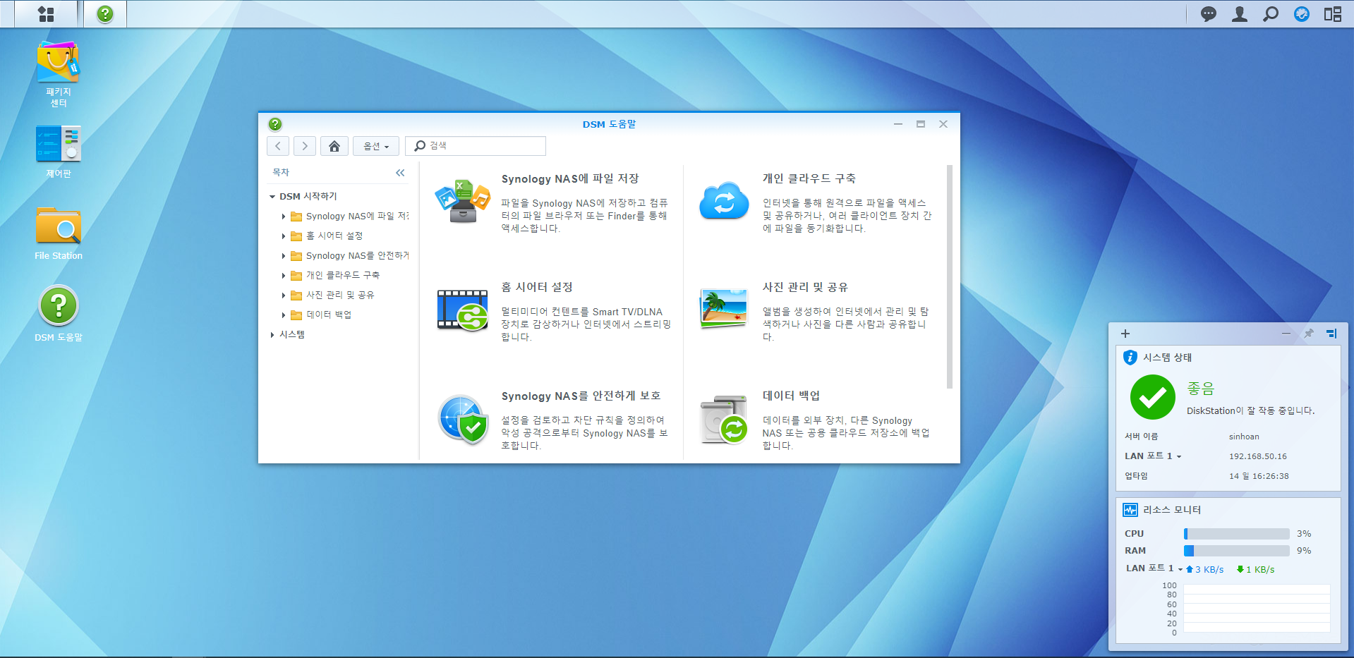Open the taskbar search magnifier icon
Screen dimensions: 1354x658
click(1271, 14)
